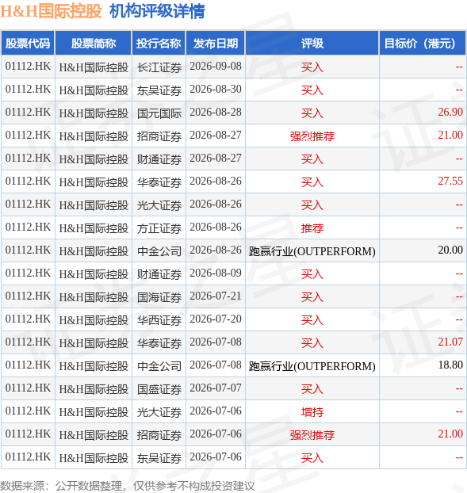The width and height of the screenshot is (467, 493).
Task: Click the 机构评级详情 heading
Action: point(157,11)
